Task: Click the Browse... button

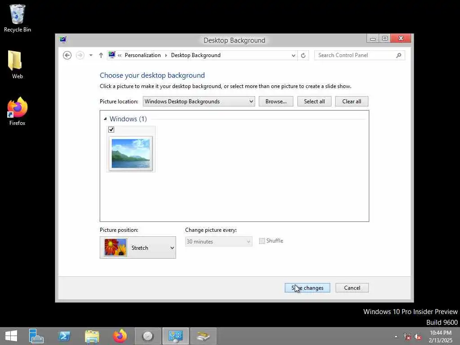Action: [276, 102]
